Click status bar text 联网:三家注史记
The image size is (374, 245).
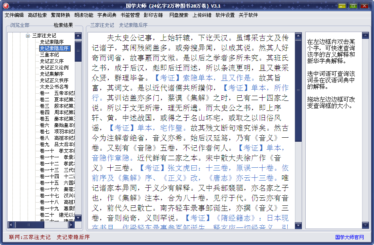tap(30, 237)
